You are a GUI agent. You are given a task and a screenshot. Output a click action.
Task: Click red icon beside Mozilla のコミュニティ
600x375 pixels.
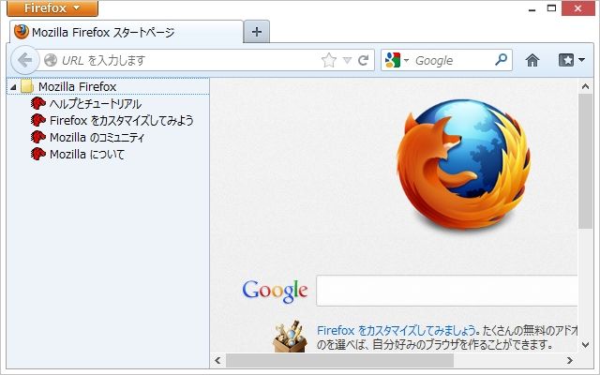pyautogui.click(x=38, y=137)
